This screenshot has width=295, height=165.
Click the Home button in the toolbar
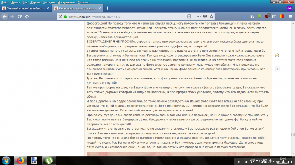point(27,16)
